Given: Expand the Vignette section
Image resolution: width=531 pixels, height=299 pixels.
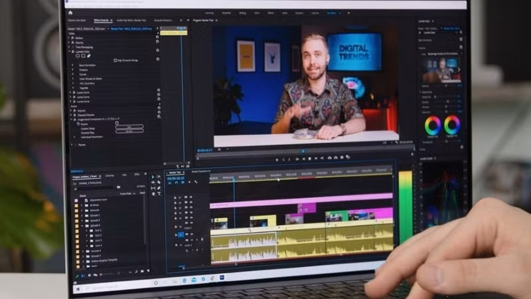Looking at the screenshot, I should pos(73,88).
